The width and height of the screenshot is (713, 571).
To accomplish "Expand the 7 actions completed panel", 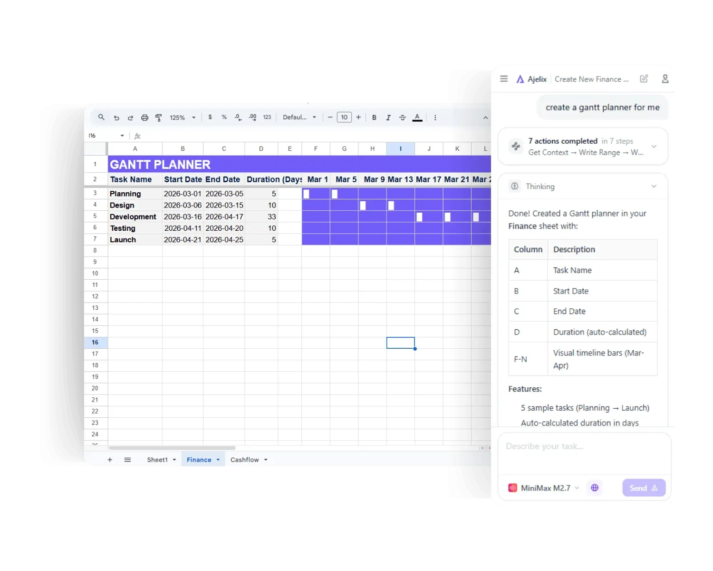I will click(654, 147).
